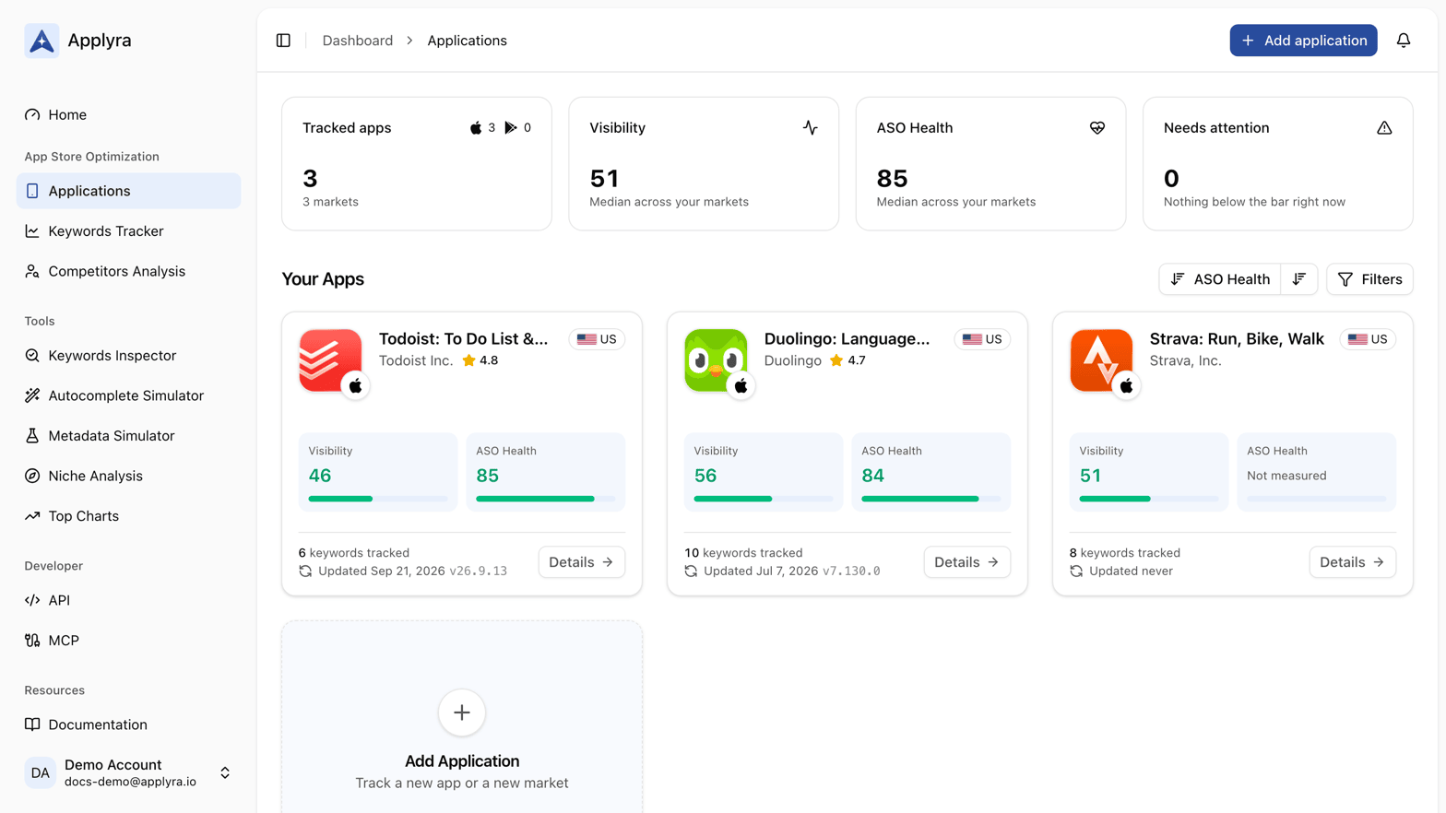Click Duolingo ASO Health progress bar

pos(930,499)
